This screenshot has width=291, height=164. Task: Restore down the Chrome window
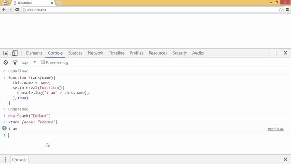[277, 2]
